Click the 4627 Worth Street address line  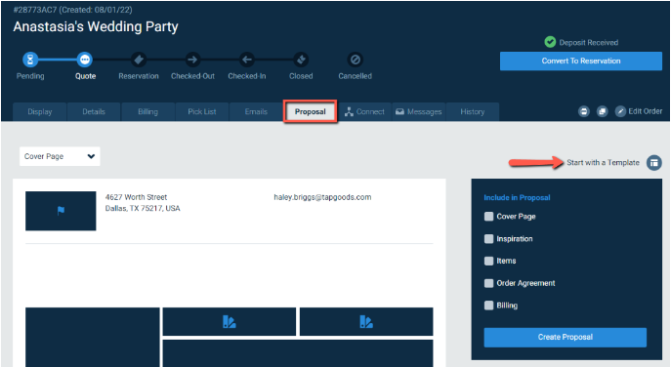(x=136, y=197)
